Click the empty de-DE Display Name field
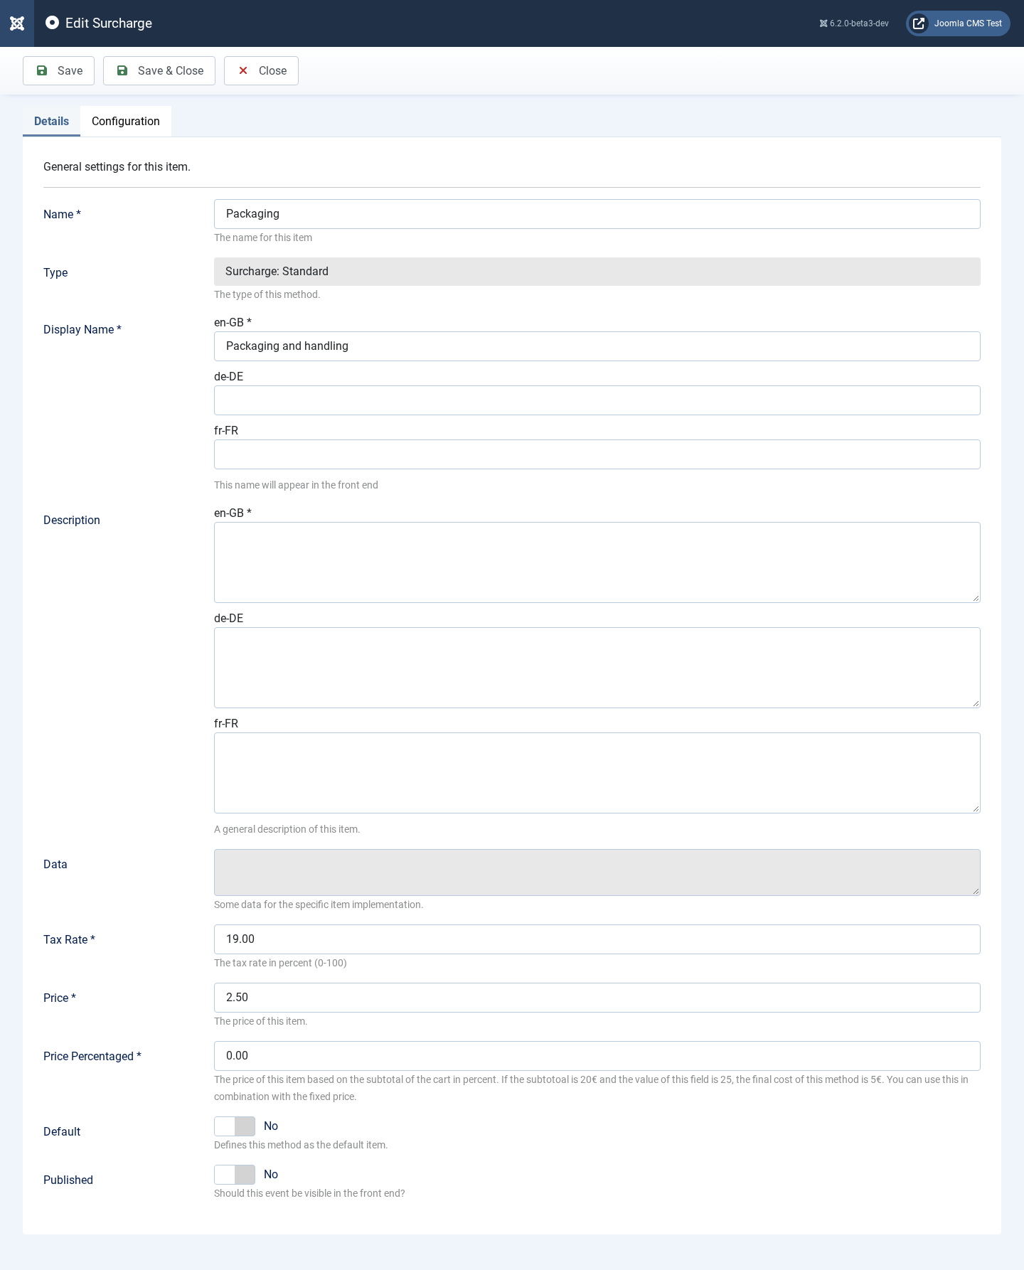Screen dimensions: 1024x1270 point(597,400)
